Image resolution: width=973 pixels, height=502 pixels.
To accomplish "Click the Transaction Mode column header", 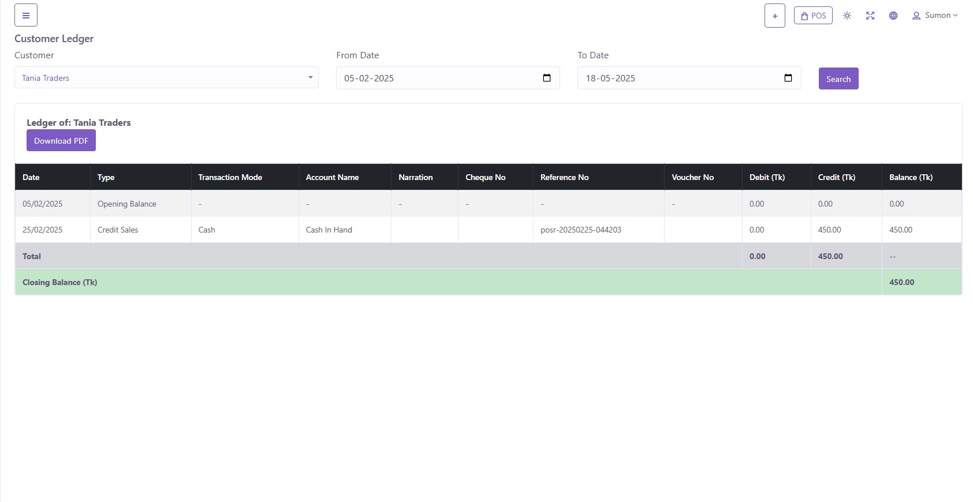I will click(230, 177).
